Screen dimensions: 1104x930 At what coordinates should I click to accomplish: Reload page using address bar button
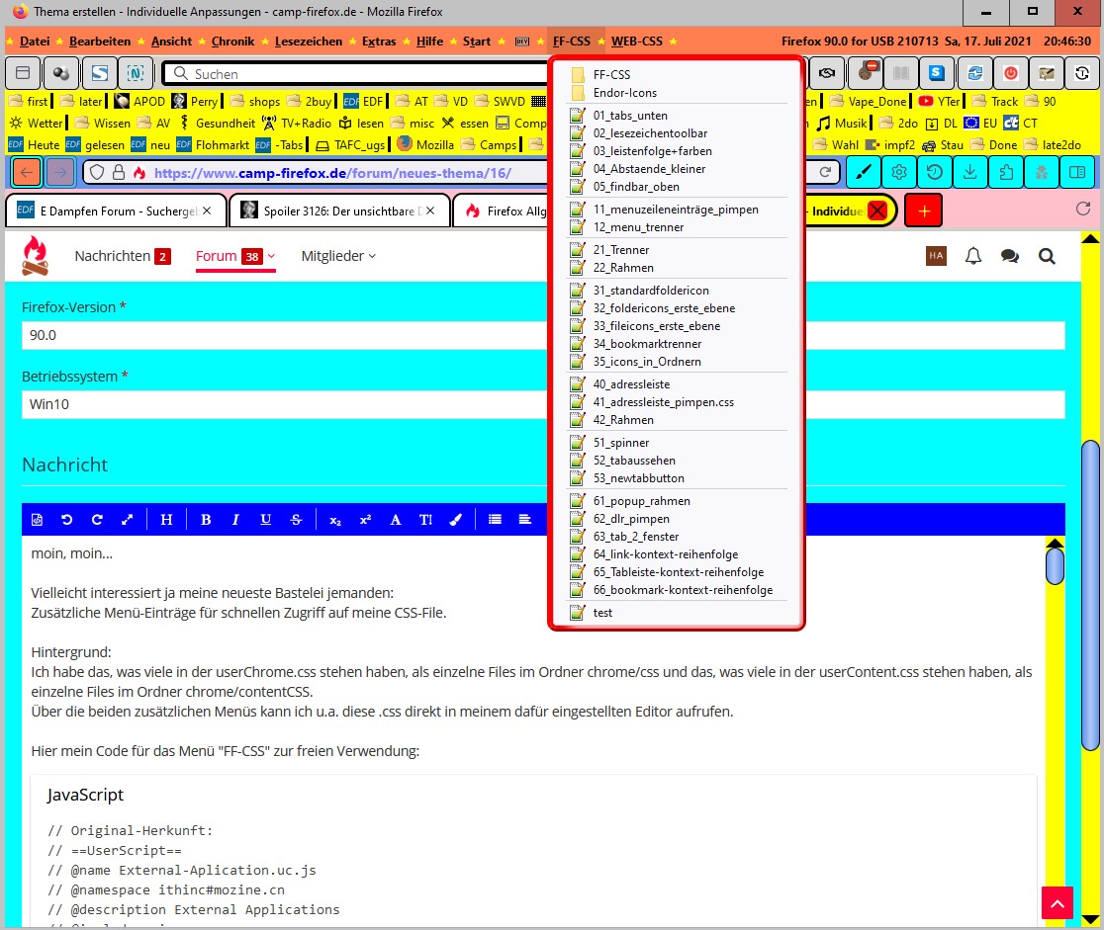coord(826,172)
